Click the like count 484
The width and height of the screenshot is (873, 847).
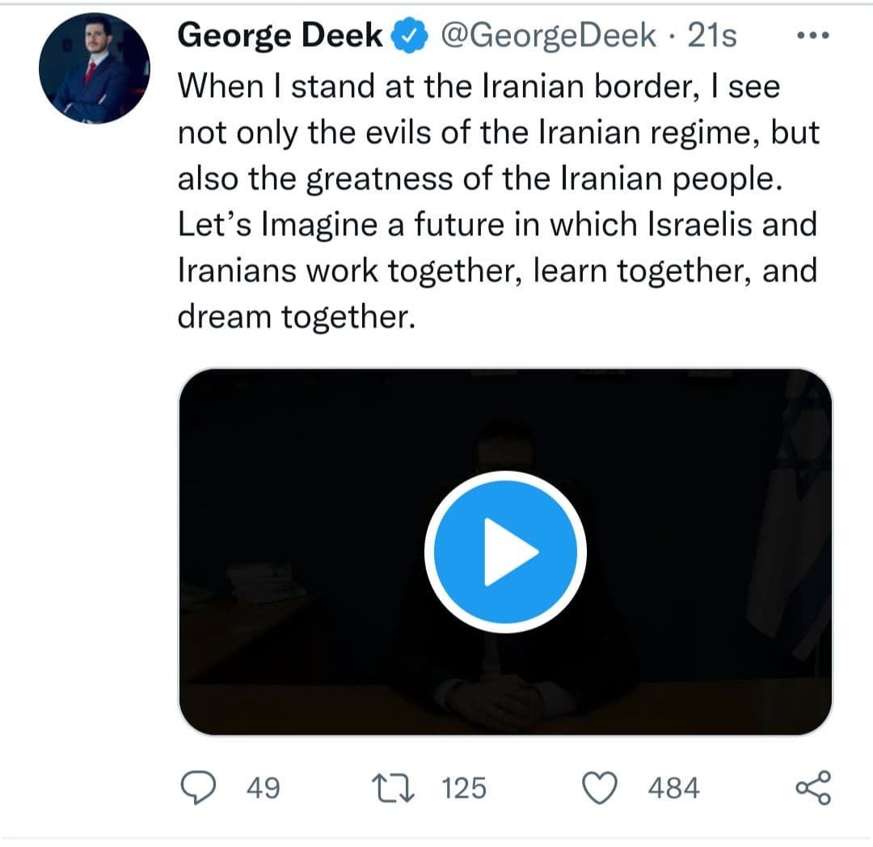(673, 787)
